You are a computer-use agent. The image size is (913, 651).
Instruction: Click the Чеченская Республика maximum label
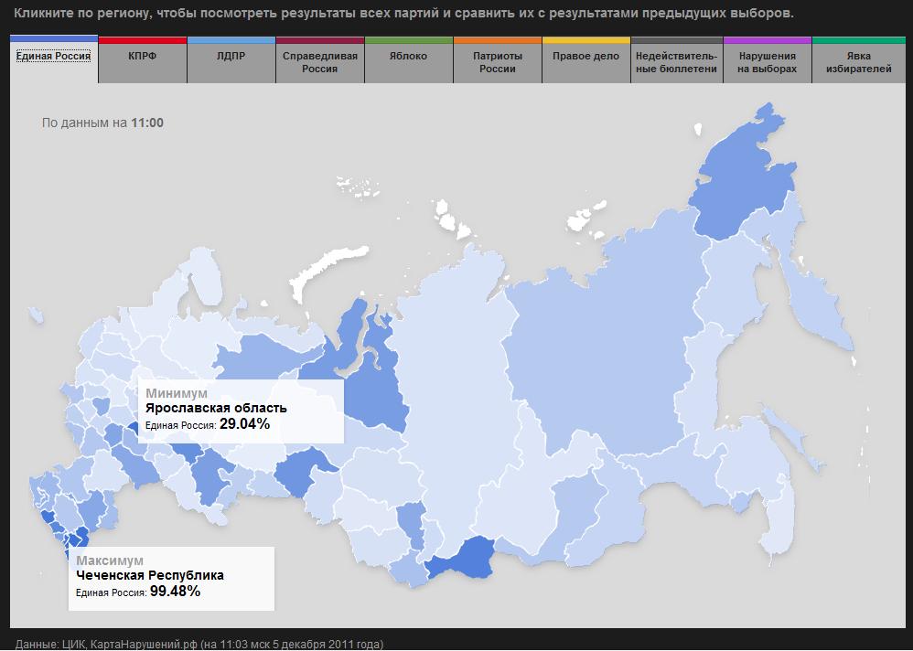tap(171, 578)
